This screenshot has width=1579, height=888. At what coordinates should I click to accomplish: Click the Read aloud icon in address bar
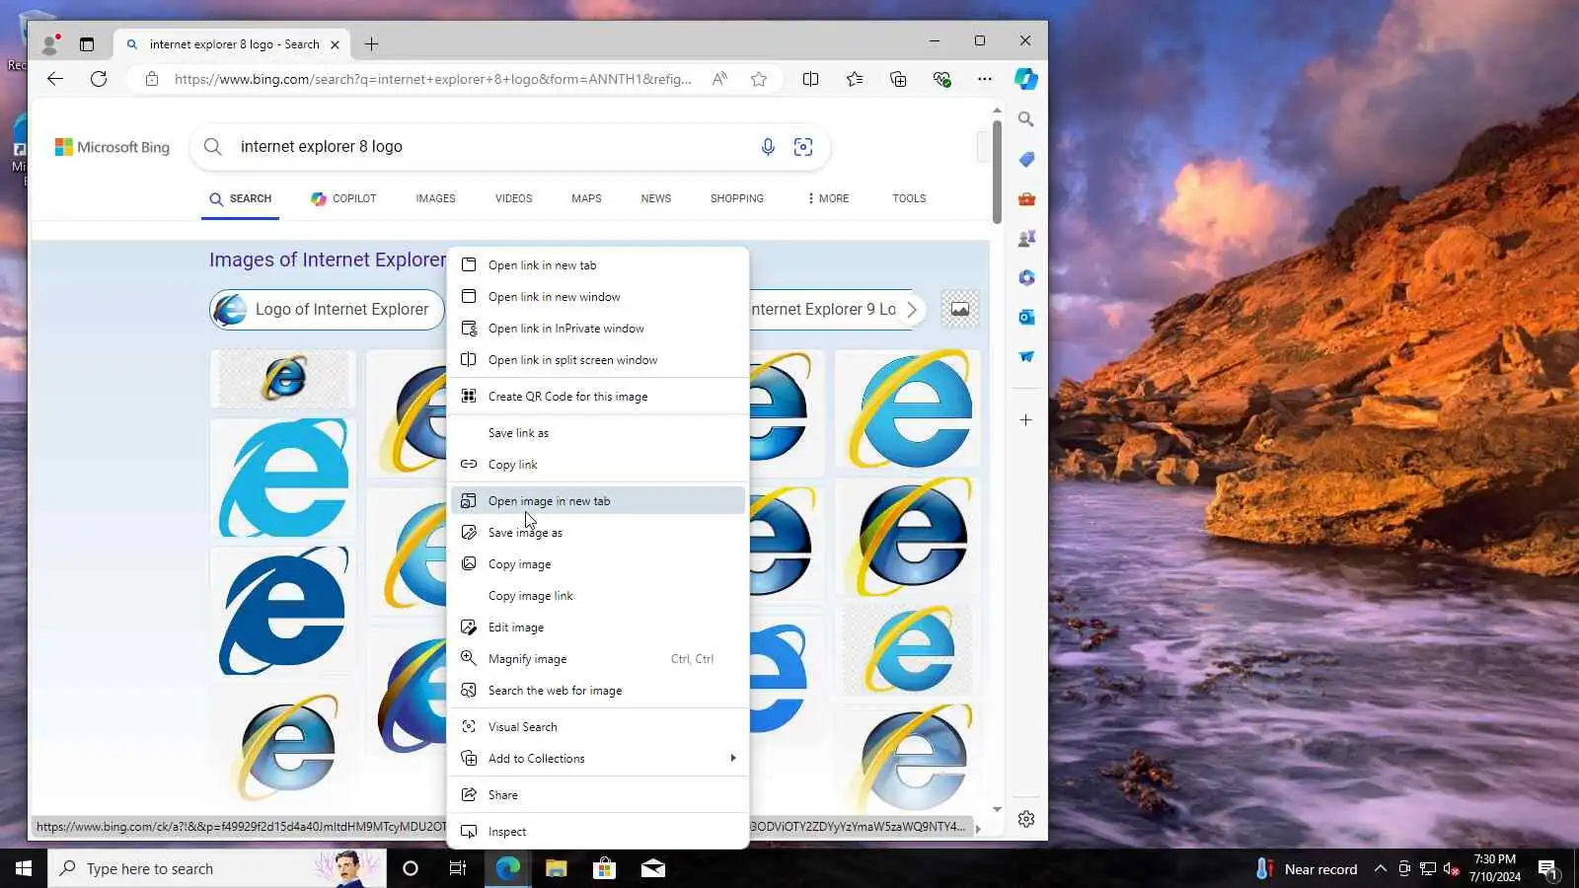(719, 79)
